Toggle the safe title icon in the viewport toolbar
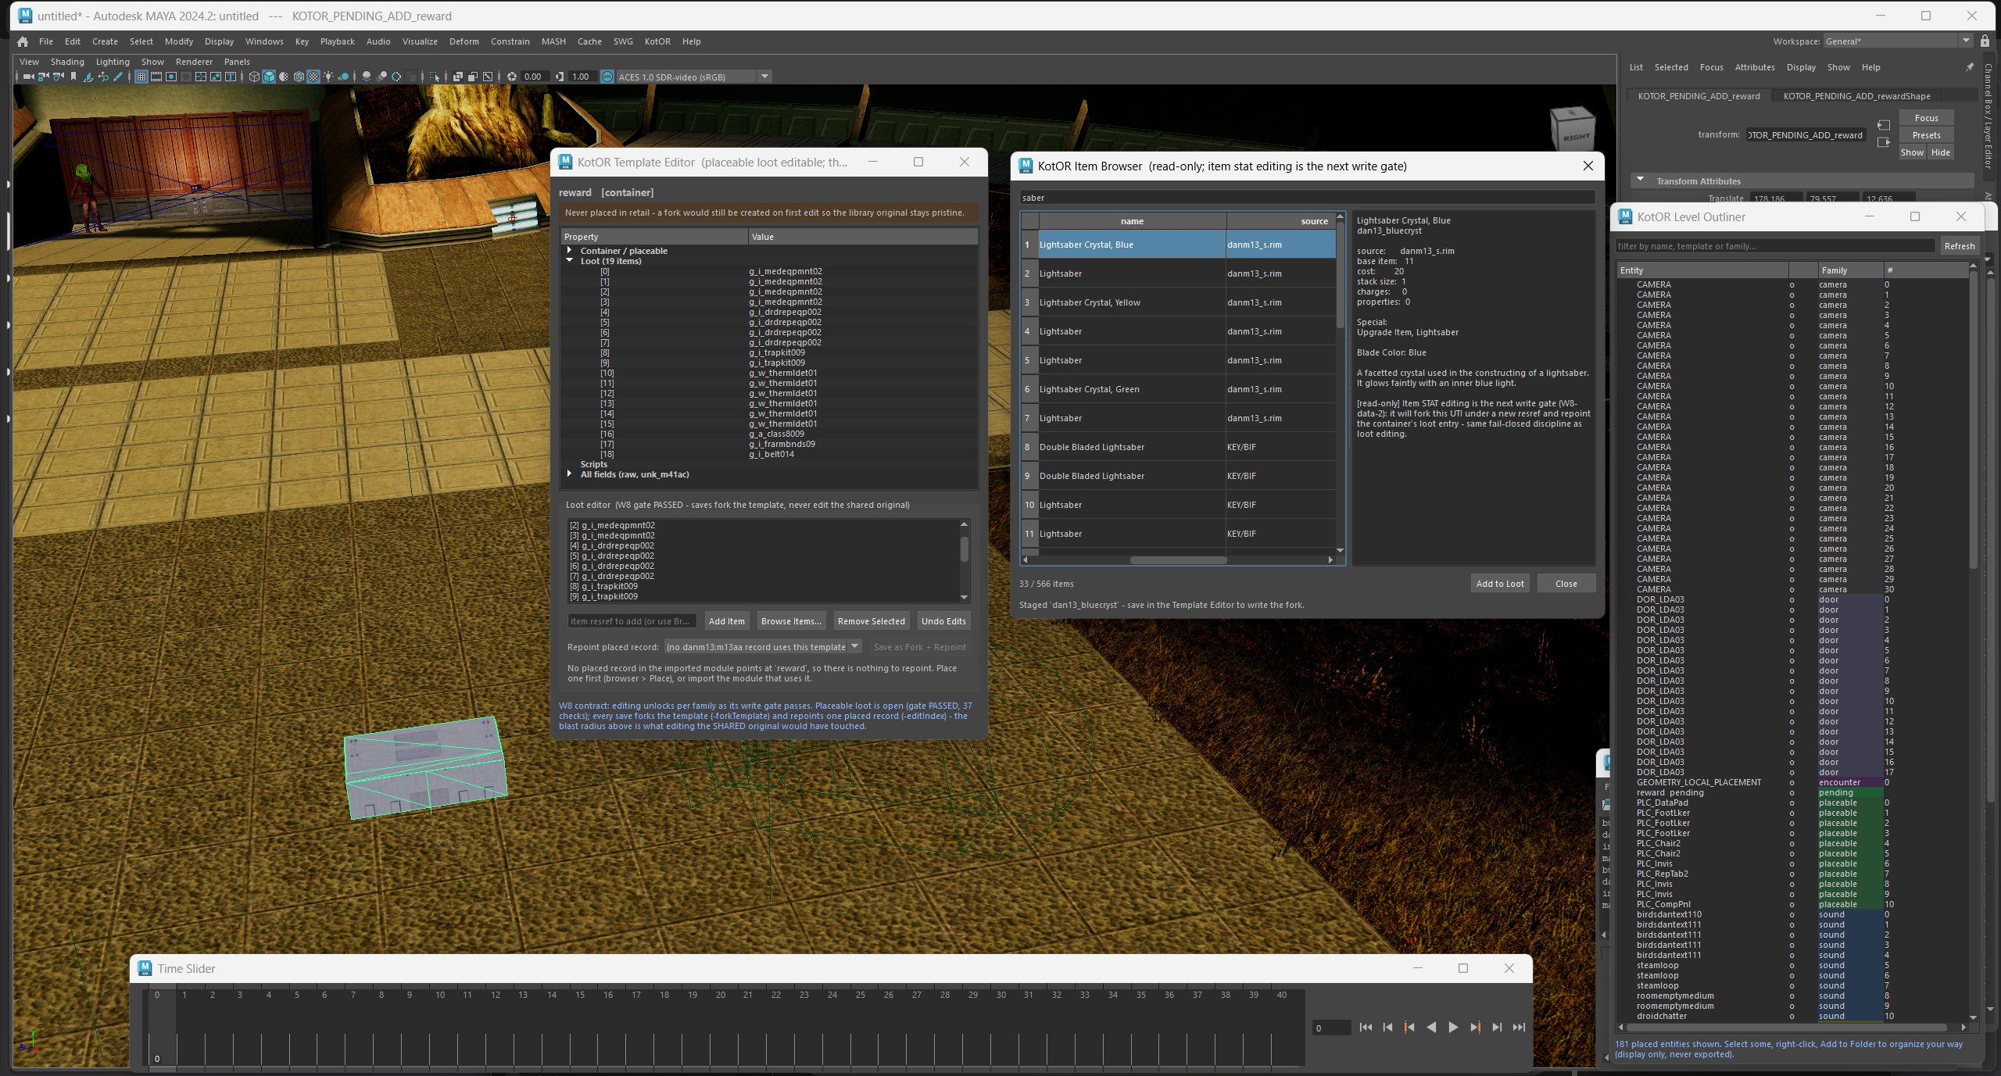This screenshot has width=2001, height=1076. pyautogui.click(x=231, y=77)
